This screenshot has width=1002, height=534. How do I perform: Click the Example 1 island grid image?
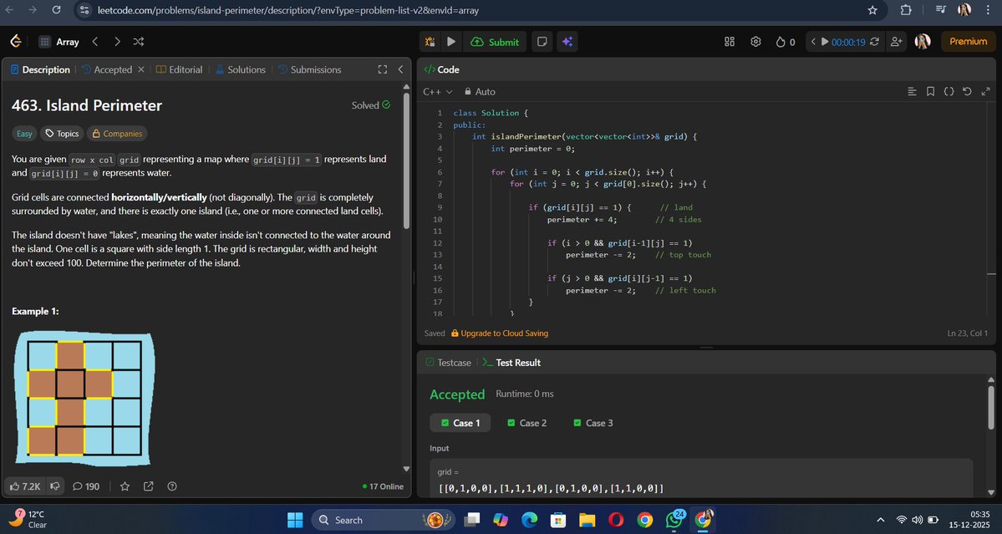click(x=84, y=399)
